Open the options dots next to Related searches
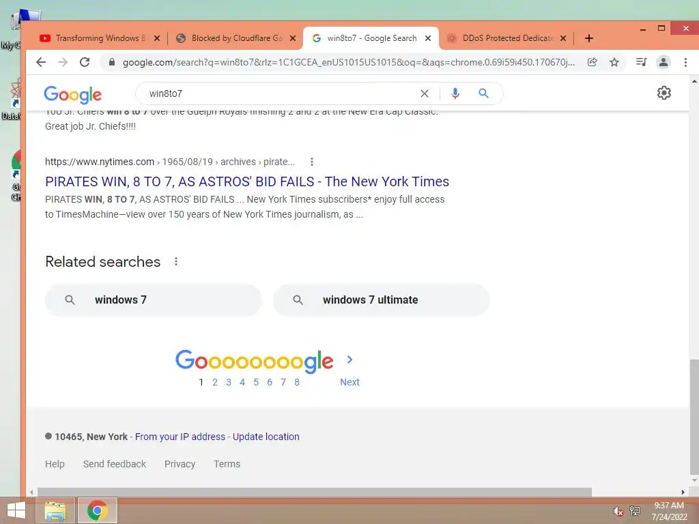Screen dimensions: 699x524 pos(176,261)
